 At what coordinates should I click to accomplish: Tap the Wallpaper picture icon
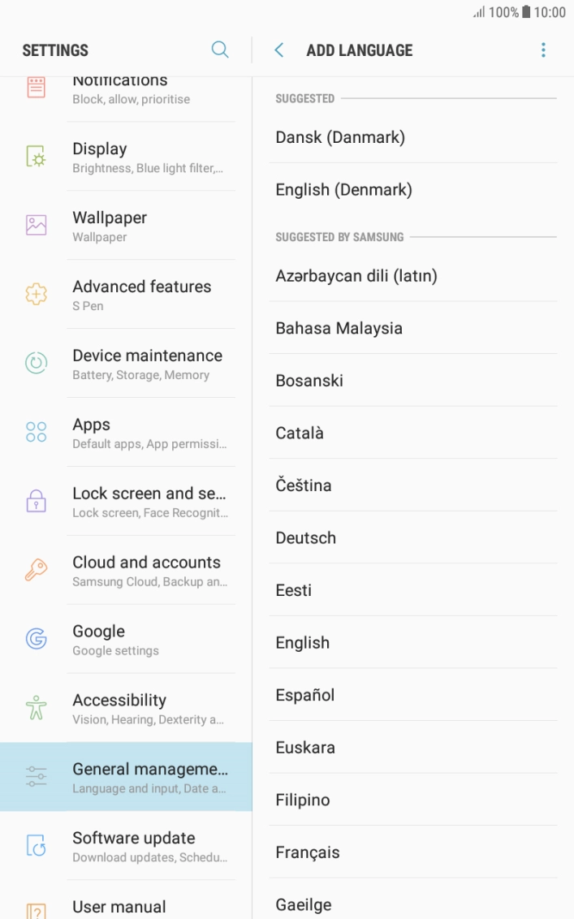click(37, 226)
